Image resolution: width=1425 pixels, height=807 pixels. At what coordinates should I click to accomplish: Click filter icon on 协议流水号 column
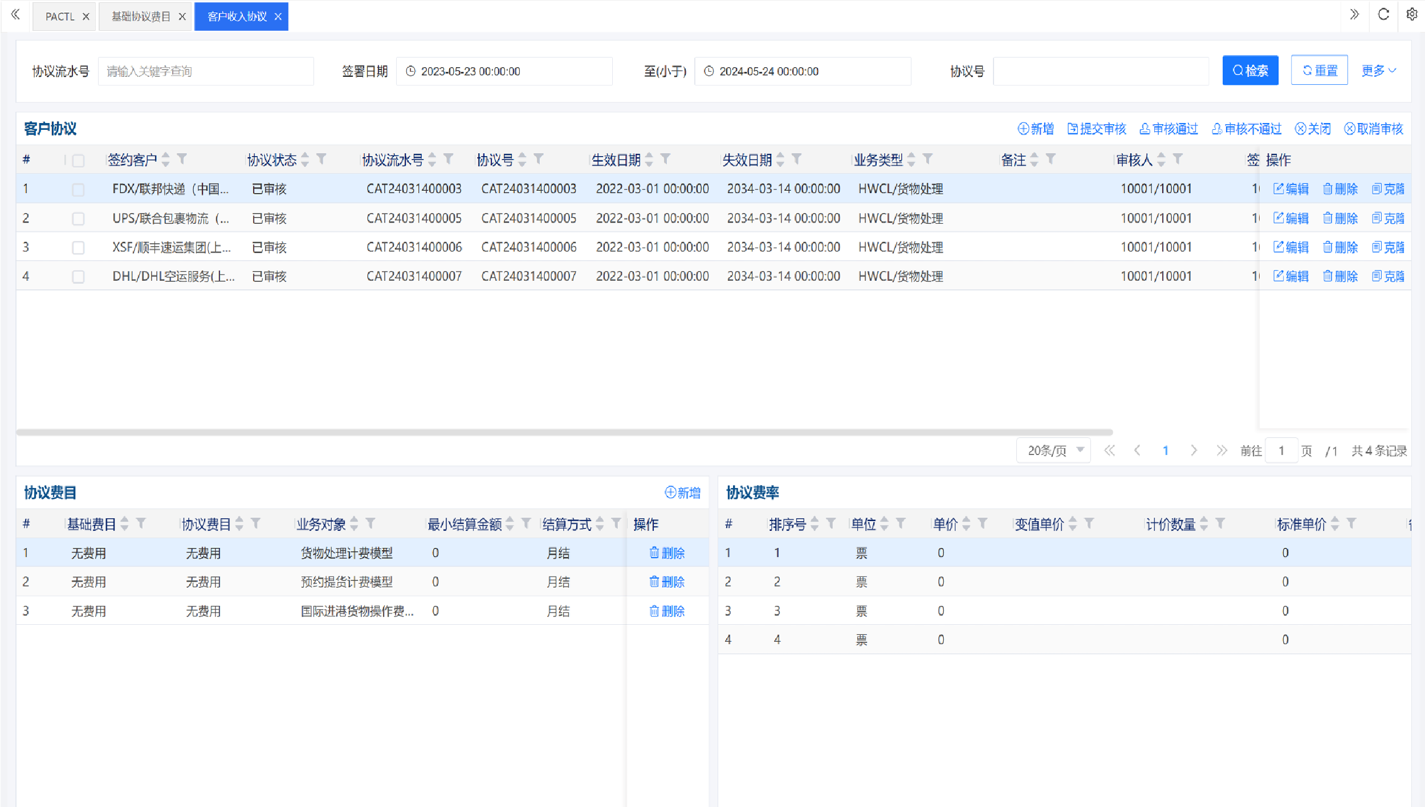click(449, 159)
